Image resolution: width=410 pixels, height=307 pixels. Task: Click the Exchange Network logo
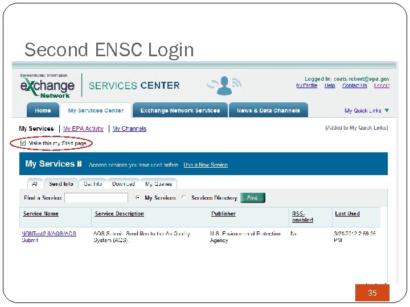point(47,86)
